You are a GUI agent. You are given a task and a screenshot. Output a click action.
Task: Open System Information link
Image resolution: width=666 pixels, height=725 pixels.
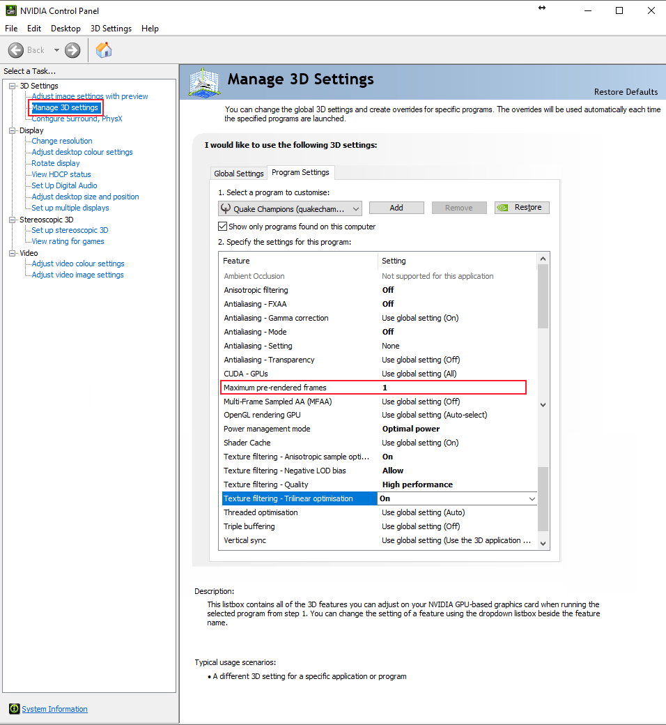(54, 709)
